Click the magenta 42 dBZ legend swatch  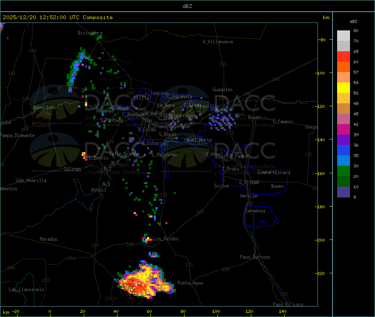pyautogui.click(x=343, y=129)
